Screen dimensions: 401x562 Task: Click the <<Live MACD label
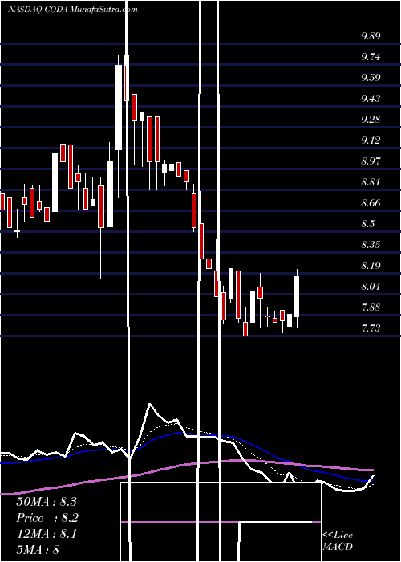pos(338,540)
